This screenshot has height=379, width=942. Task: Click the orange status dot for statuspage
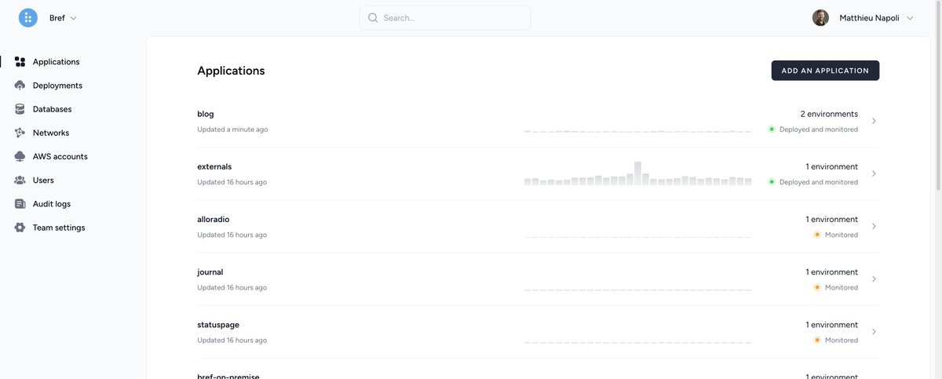817,340
